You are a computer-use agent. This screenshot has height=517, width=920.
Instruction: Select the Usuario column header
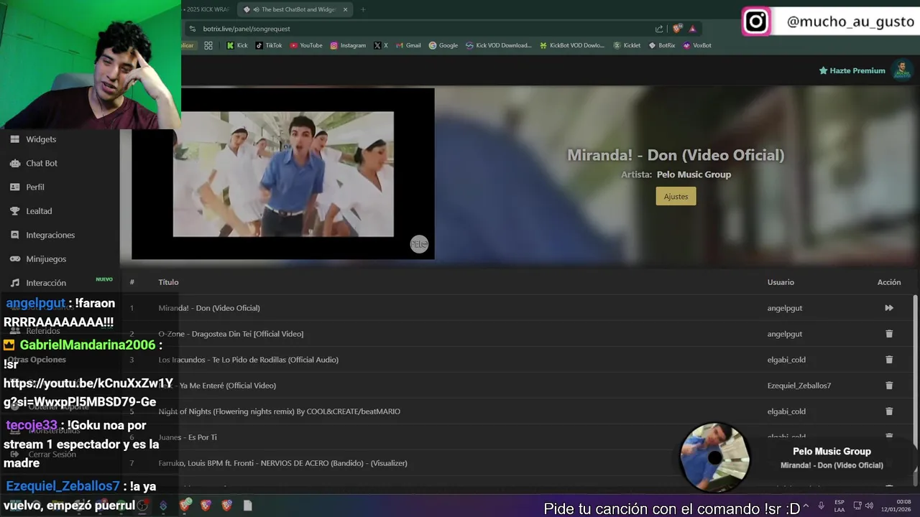[781, 282]
